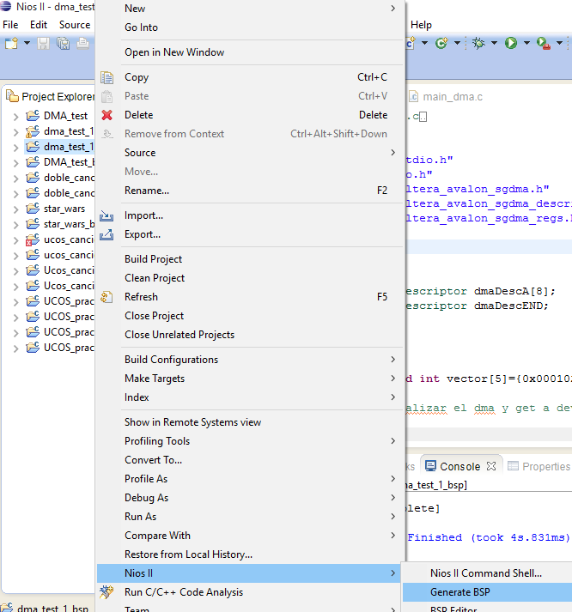The height and width of the screenshot is (612, 572).
Task: Click the DMA_test project folder icon
Action: click(33, 116)
